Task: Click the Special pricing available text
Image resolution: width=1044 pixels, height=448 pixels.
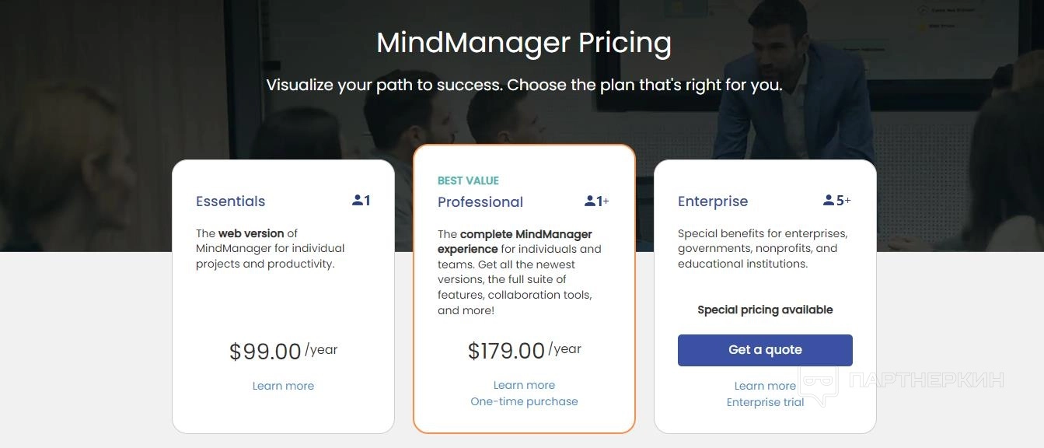Action: pos(765,310)
